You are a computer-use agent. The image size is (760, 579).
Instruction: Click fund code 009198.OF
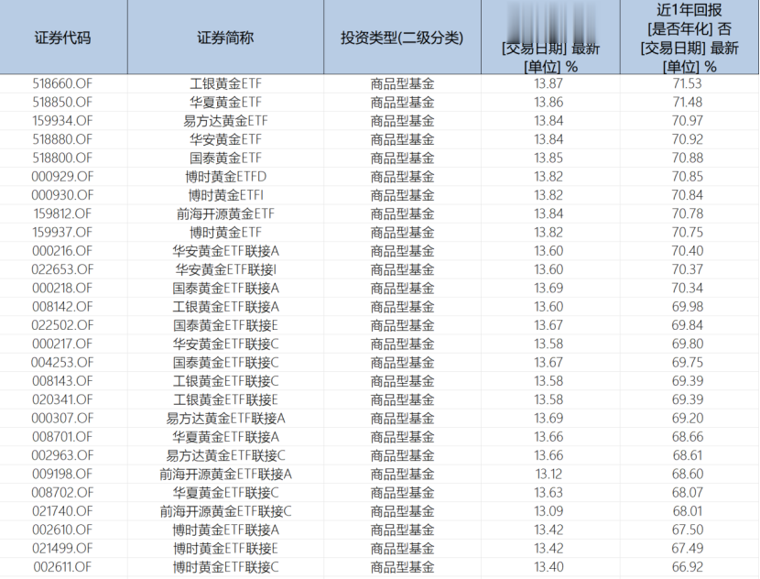tap(62, 475)
